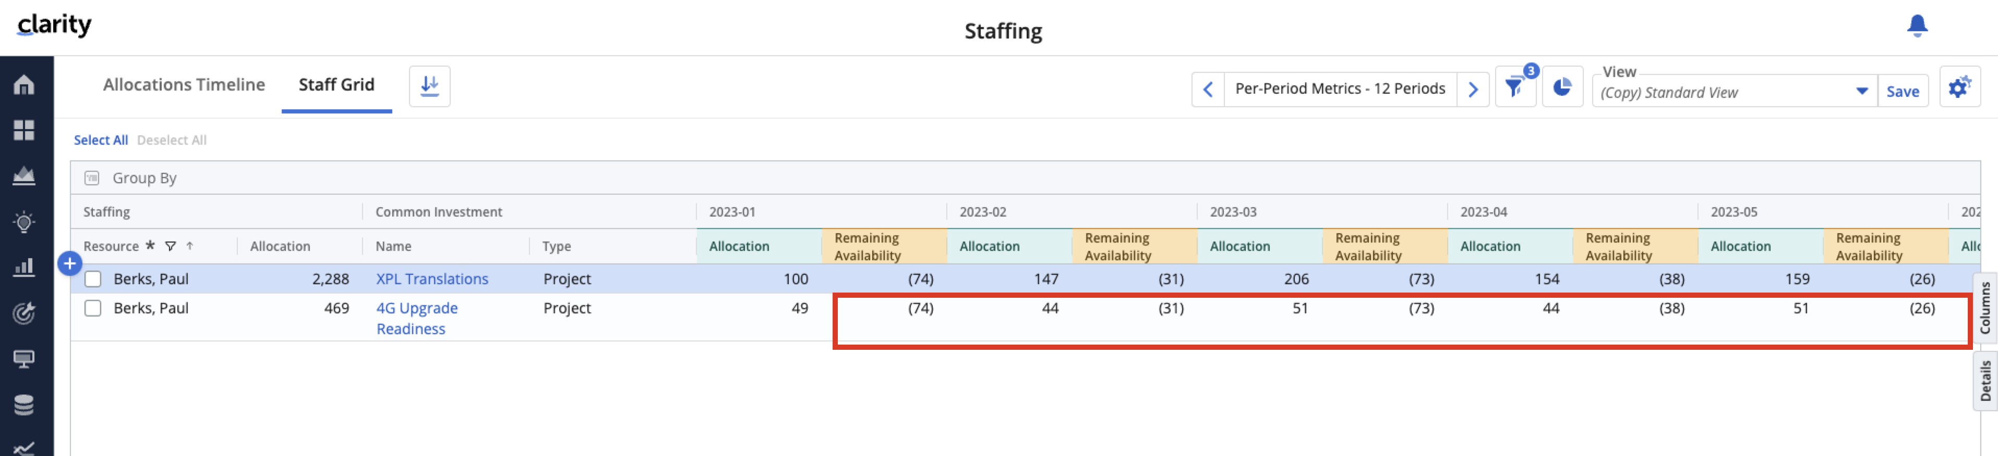Screen dimensions: 1998x456
Task: Click the Resource column filter funnel icon
Action: [171, 246]
